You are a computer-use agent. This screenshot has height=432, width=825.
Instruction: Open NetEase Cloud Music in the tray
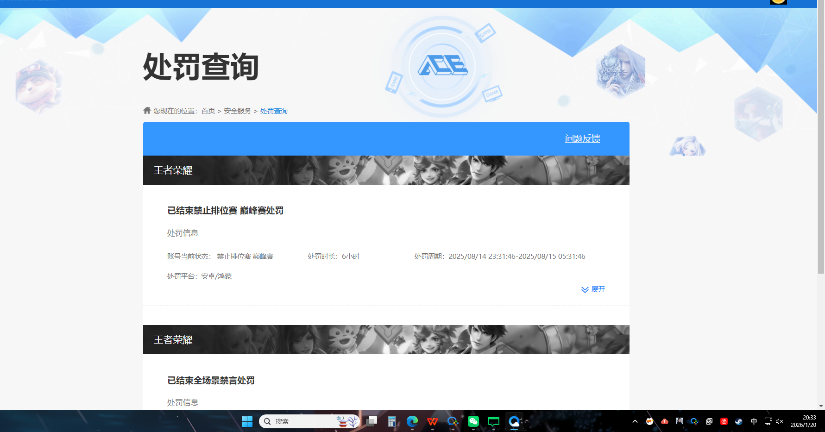pos(724,422)
